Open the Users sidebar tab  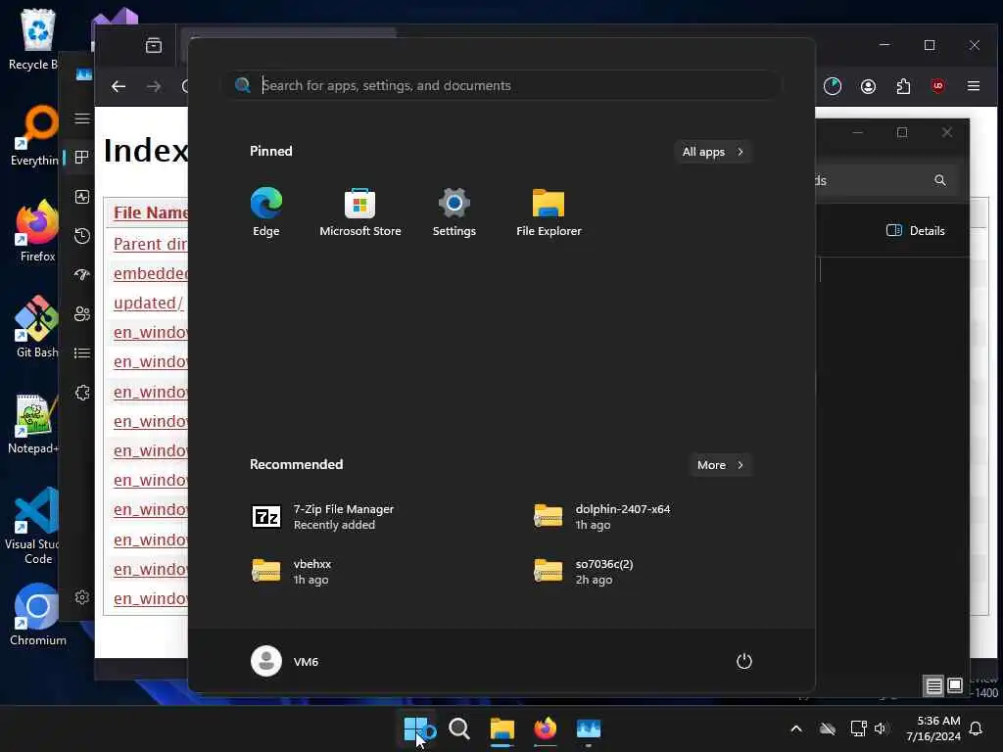(82, 314)
